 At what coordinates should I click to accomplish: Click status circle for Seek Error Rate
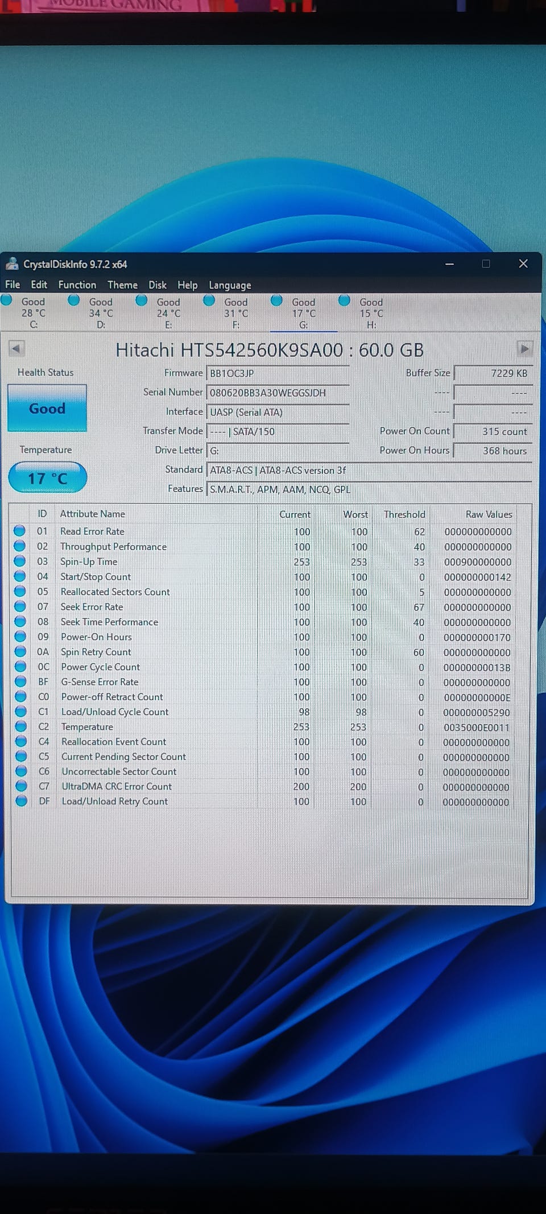pyautogui.click(x=20, y=606)
